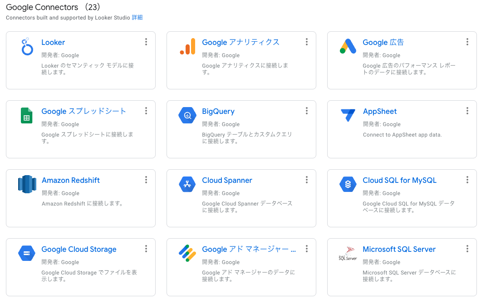Click the Microsoft SQL Server logo icon
The image size is (486, 299).
click(x=348, y=254)
